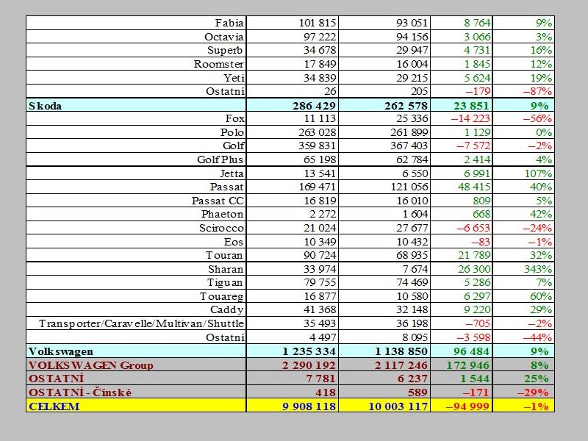The height and width of the screenshot is (441, 588).
Task: Click the Fox model label
Action: tap(234, 118)
